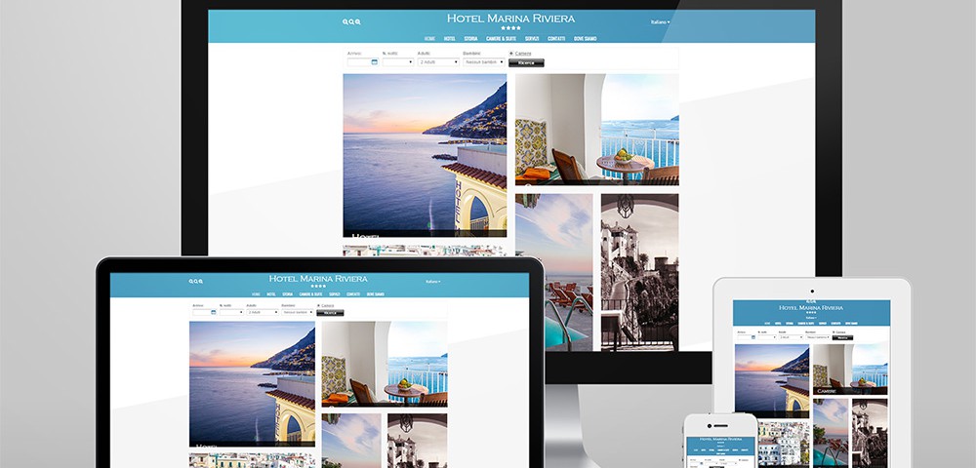Click the leftmost magnifier icon on the desktop monitor
The image size is (976, 468).
coord(345,21)
